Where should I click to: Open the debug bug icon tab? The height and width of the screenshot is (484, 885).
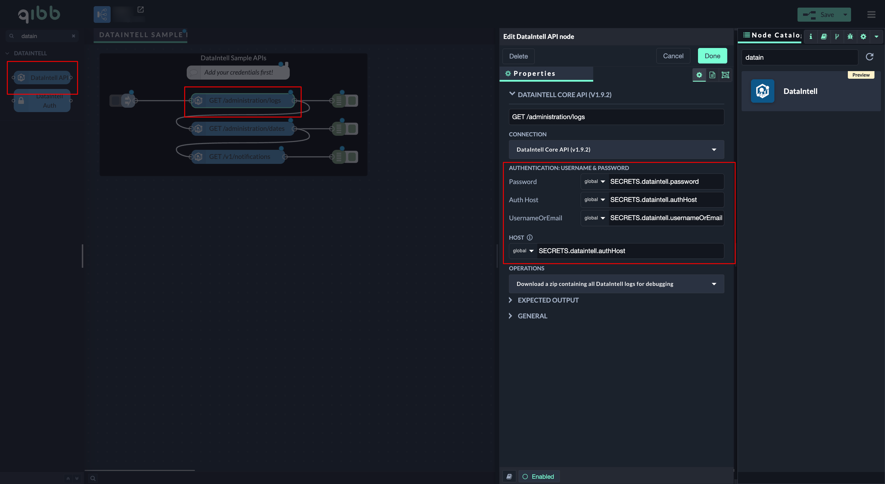click(850, 36)
